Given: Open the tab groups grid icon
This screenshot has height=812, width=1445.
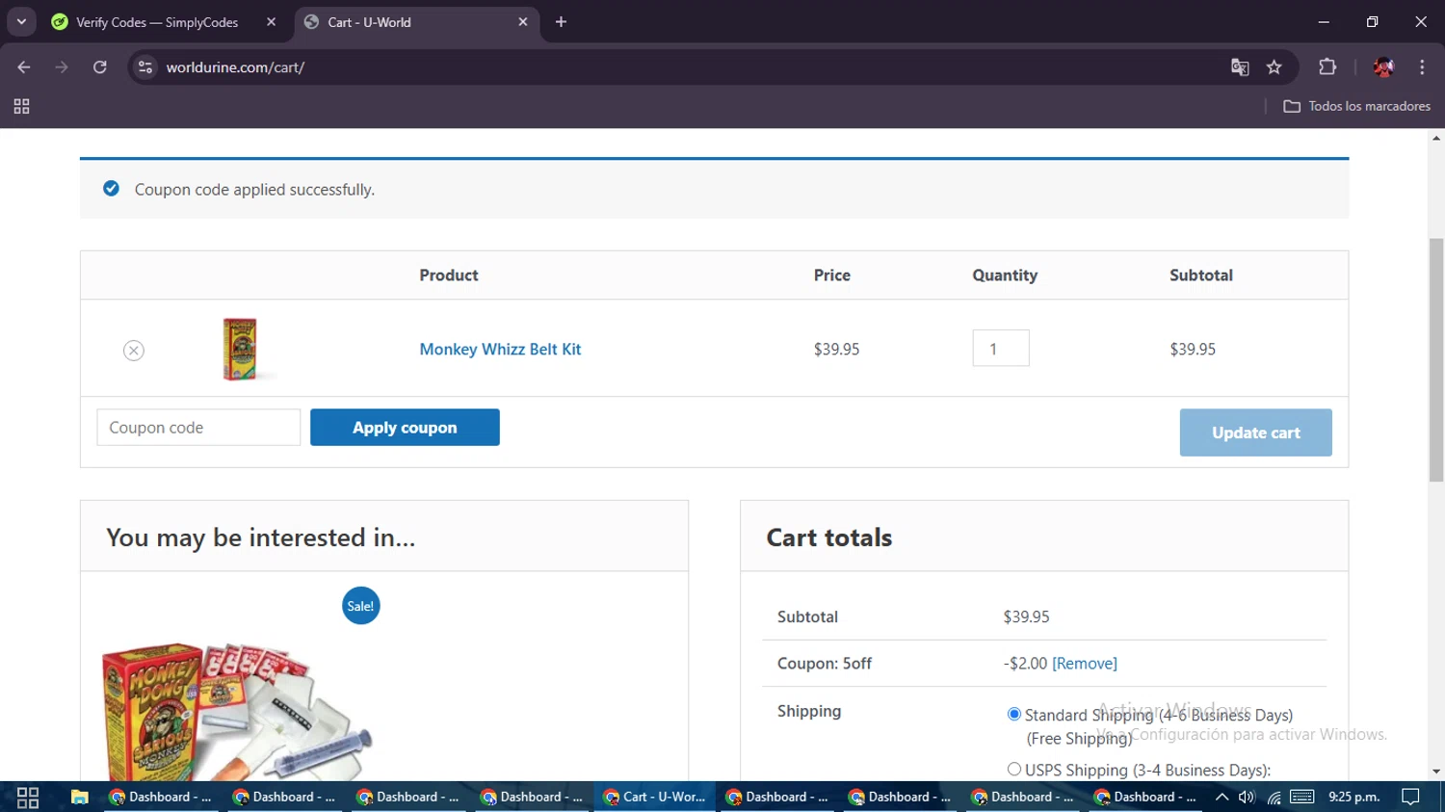Looking at the screenshot, I should [21, 107].
